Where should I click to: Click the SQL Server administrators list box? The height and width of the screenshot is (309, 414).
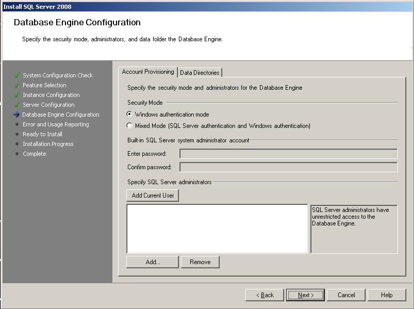[217, 229]
